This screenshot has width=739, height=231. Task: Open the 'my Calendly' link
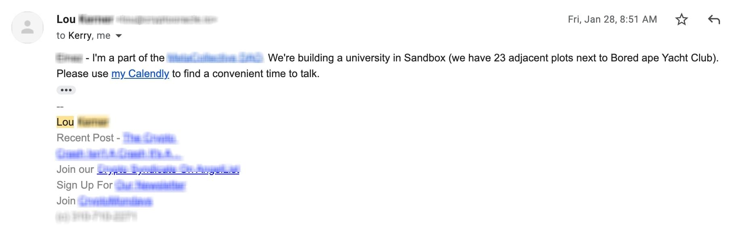tap(140, 73)
